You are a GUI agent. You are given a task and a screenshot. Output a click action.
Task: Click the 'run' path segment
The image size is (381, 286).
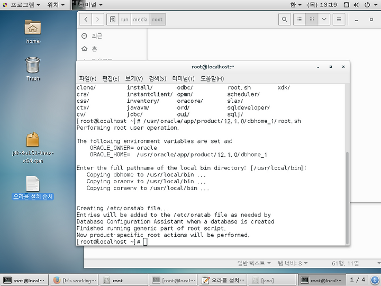pos(124,20)
